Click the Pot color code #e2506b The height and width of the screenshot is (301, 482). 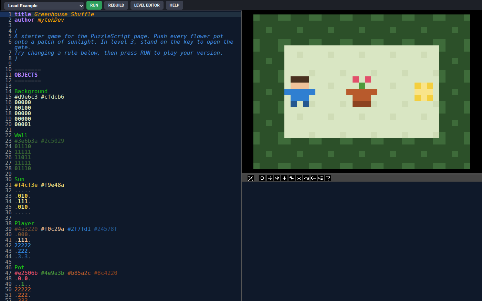[26, 273]
